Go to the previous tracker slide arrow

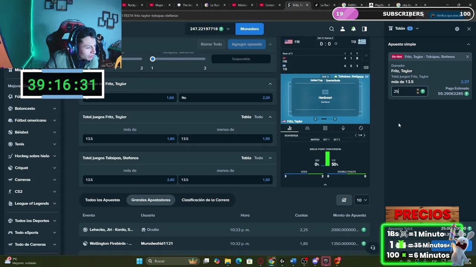pyautogui.click(x=315, y=119)
